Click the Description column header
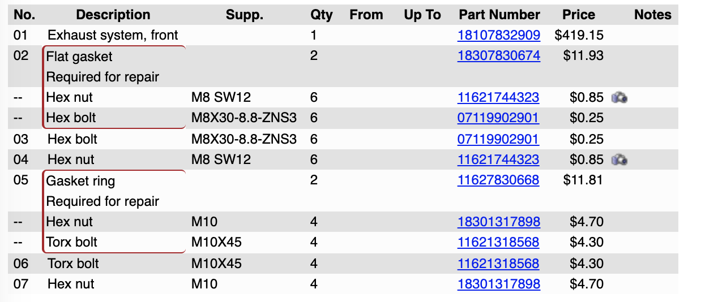This screenshot has height=302, width=718. click(113, 15)
